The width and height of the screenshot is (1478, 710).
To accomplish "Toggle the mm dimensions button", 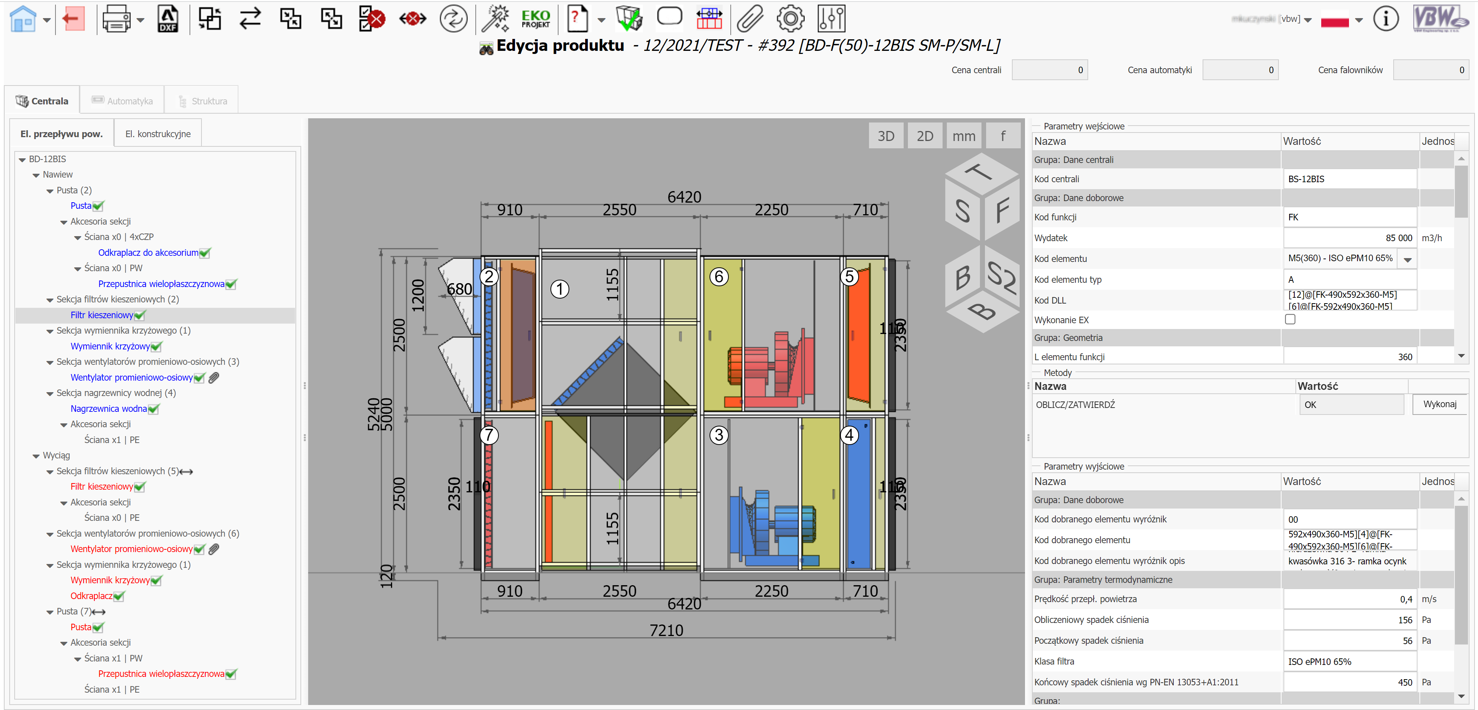I will (963, 136).
